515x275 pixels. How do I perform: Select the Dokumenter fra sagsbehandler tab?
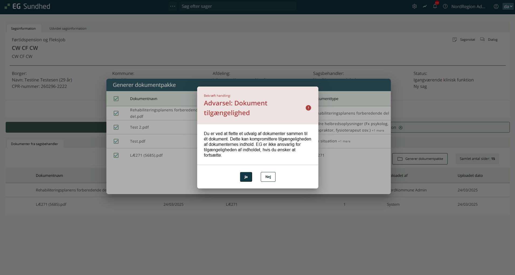(x=34, y=144)
